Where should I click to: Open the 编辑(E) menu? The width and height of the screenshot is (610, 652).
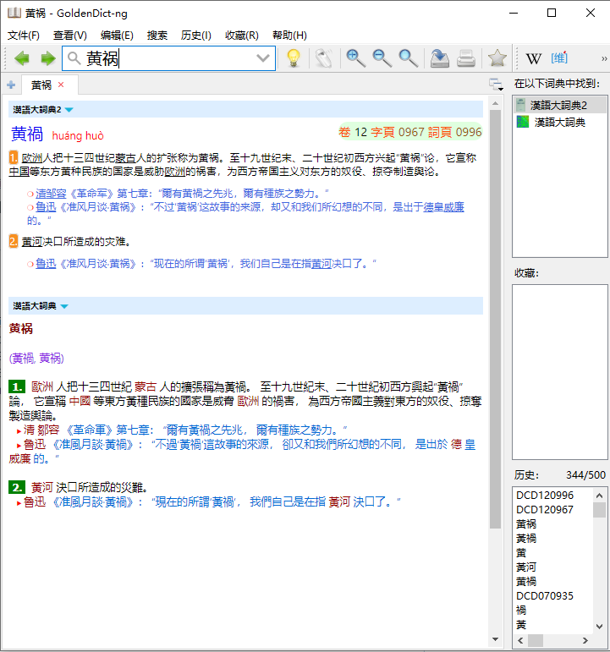117,35
